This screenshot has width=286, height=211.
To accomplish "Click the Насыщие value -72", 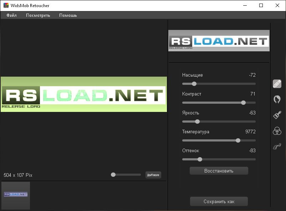I will pyautogui.click(x=252, y=75).
